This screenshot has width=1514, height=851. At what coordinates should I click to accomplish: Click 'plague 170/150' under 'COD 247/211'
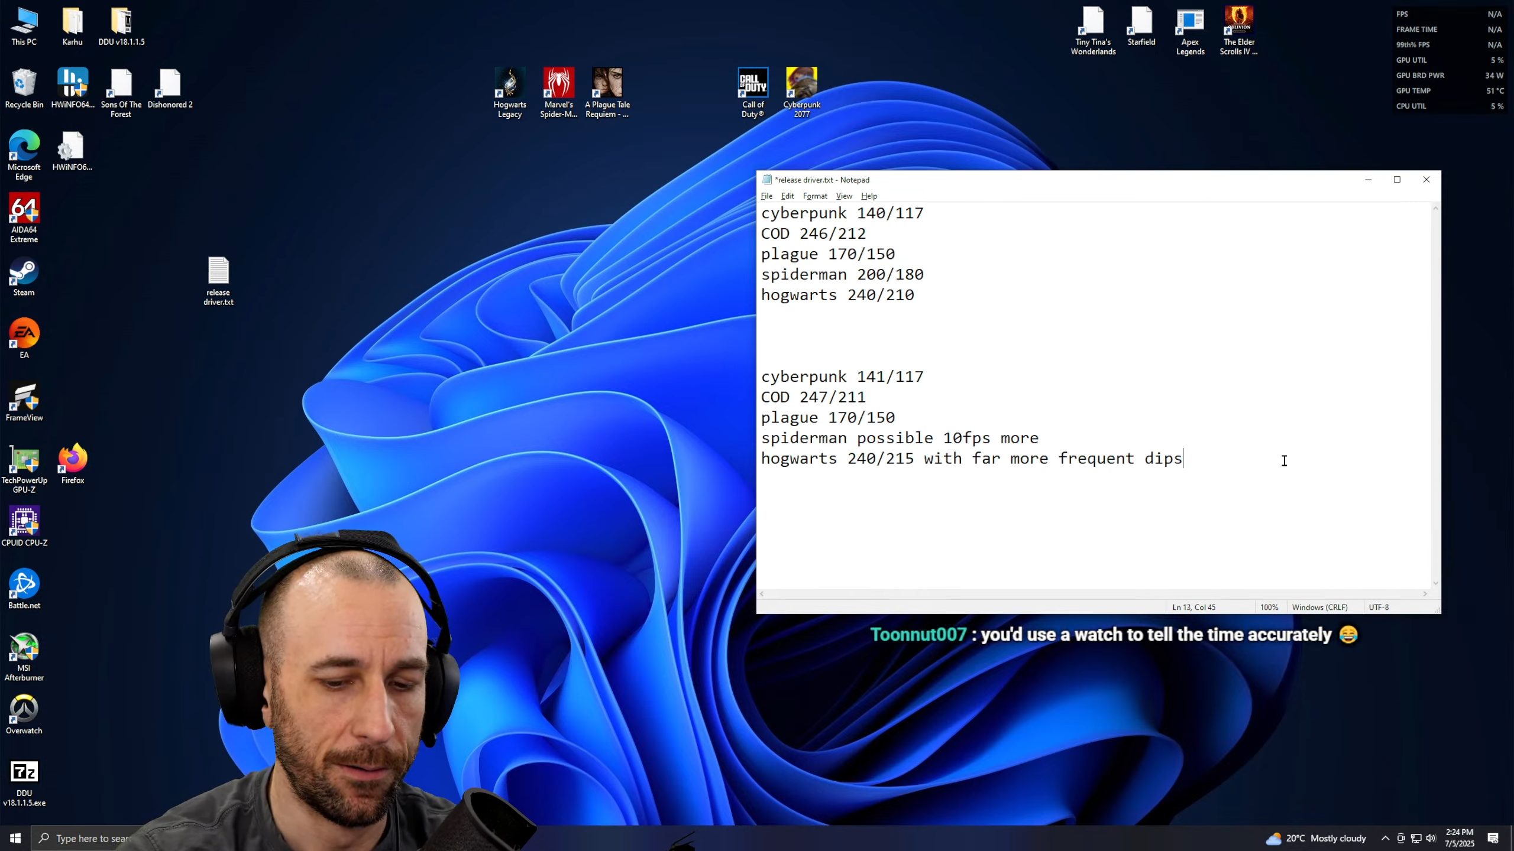[x=828, y=418]
